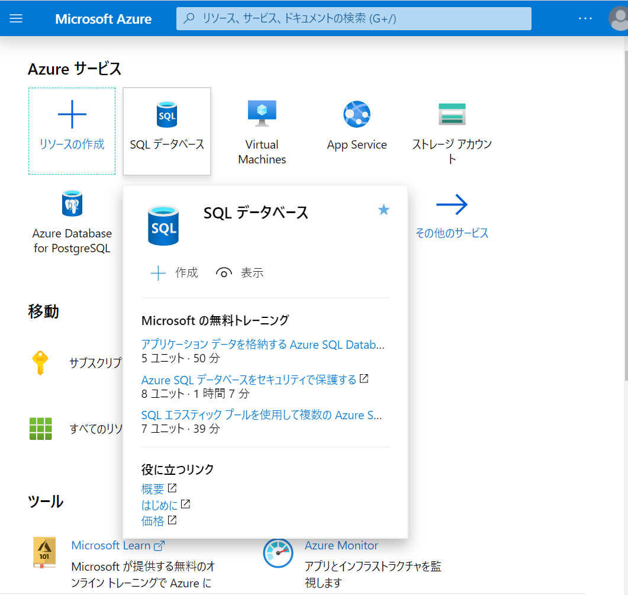The width and height of the screenshot is (628, 595).
Task: Click the リソースの作成 plus tile
Action: pyautogui.click(x=71, y=131)
